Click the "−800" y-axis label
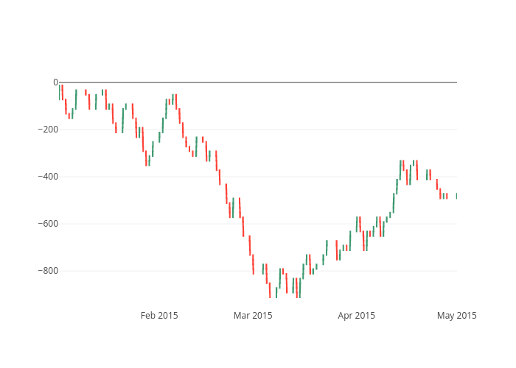This screenshot has height=368, width=516. tap(45, 271)
